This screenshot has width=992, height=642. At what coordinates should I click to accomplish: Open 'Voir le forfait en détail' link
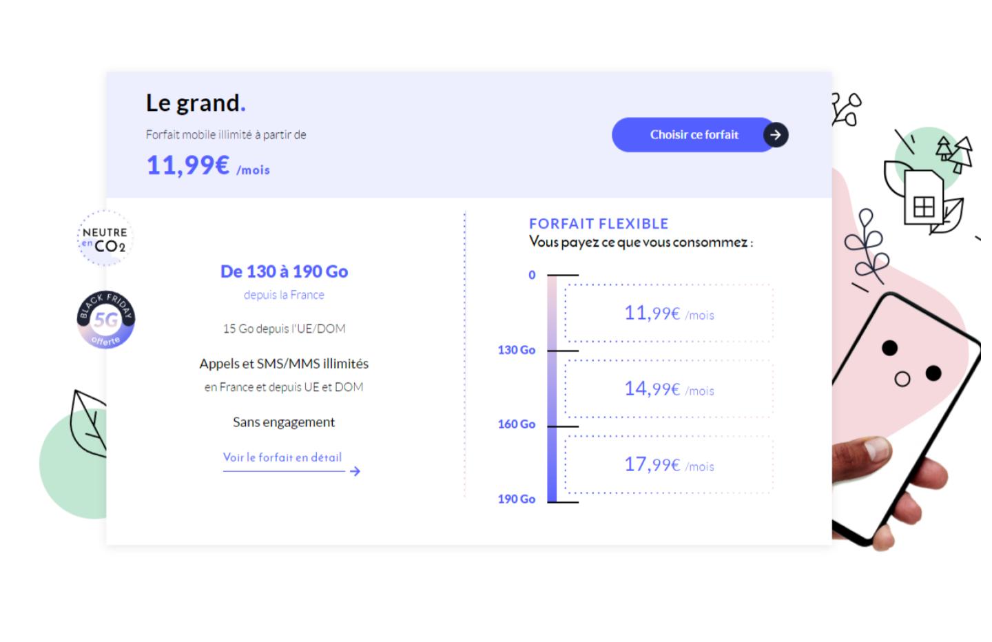click(x=282, y=457)
